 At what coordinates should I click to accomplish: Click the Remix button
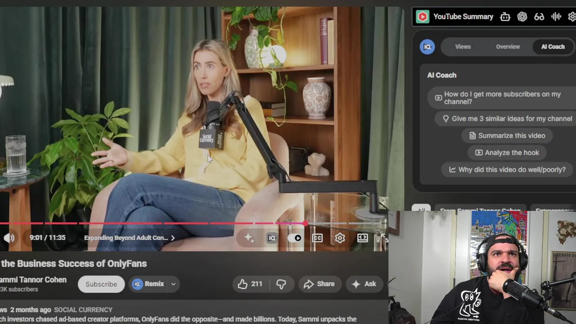[x=148, y=284]
